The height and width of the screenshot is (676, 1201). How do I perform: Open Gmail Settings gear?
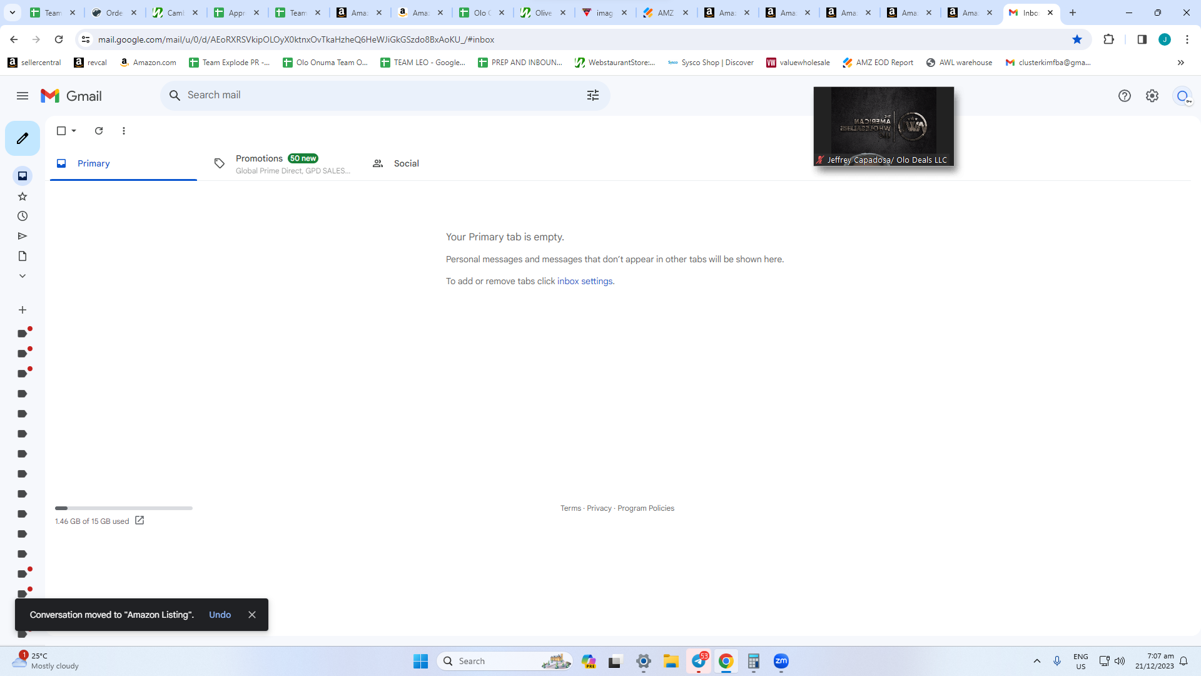point(1152,96)
